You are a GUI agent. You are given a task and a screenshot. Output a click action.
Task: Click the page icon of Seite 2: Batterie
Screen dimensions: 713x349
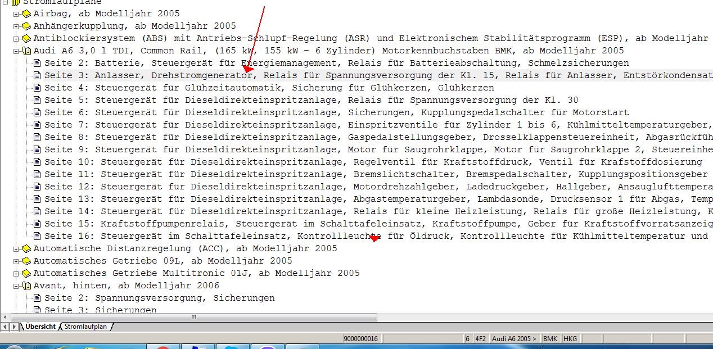pyautogui.click(x=37, y=63)
